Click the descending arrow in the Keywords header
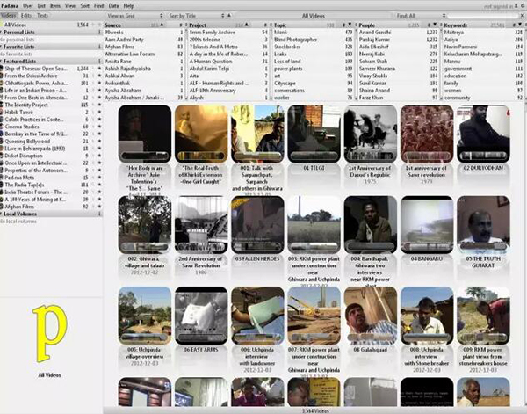 520,25
